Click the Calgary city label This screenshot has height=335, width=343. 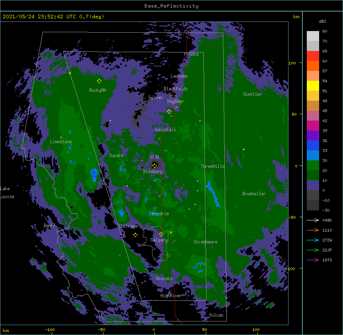159,240
